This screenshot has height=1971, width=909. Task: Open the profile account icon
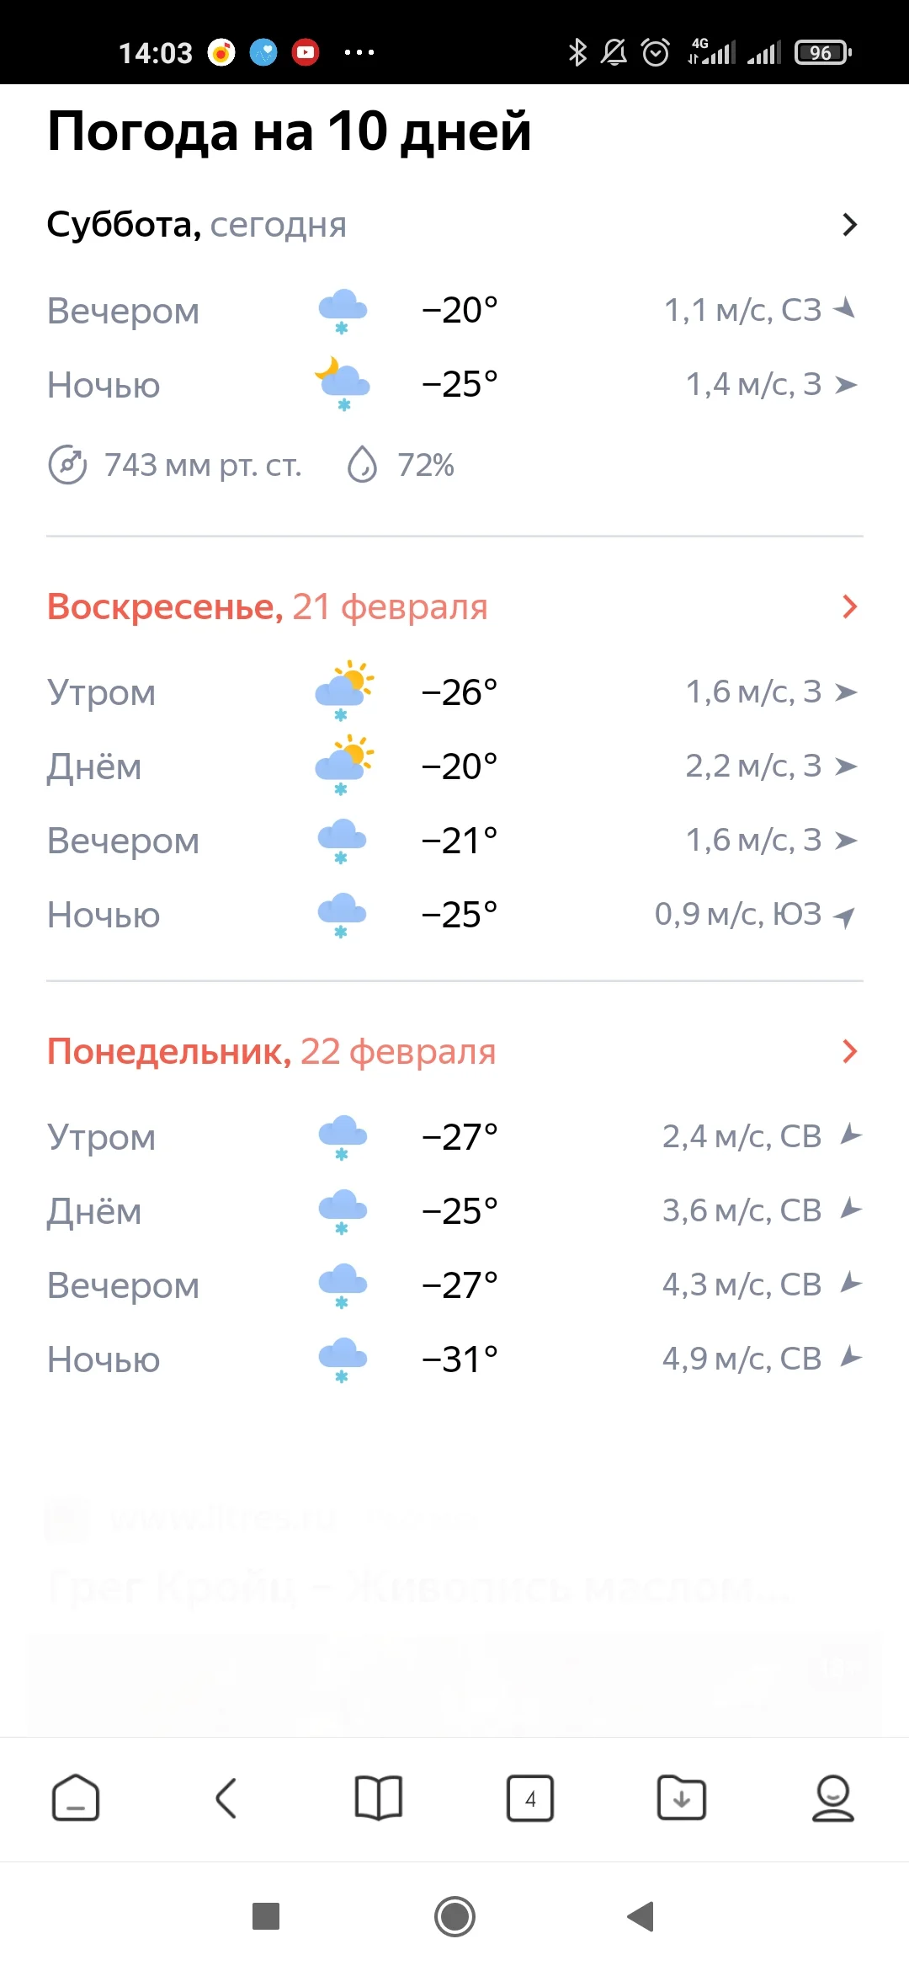(833, 1794)
